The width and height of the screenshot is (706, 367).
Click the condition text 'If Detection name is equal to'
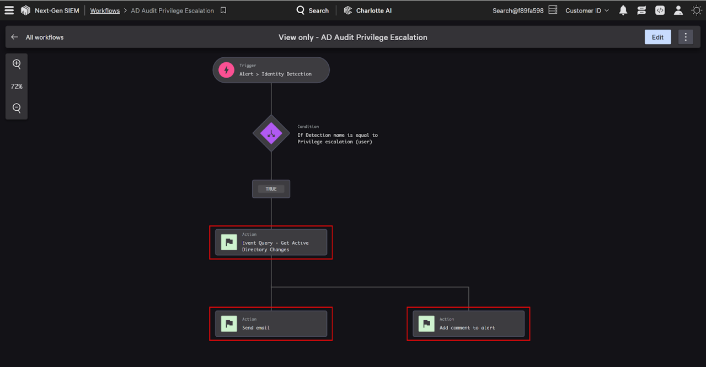tap(338, 135)
